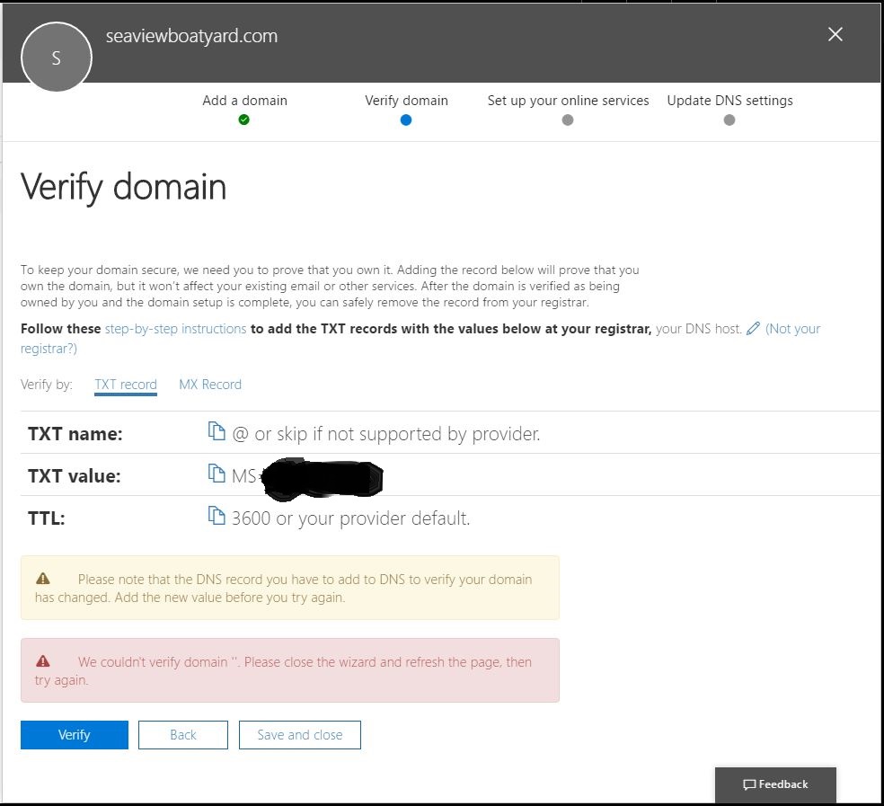Switch to MX Record verification
Screen dimensions: 884x806
point(210,385)
